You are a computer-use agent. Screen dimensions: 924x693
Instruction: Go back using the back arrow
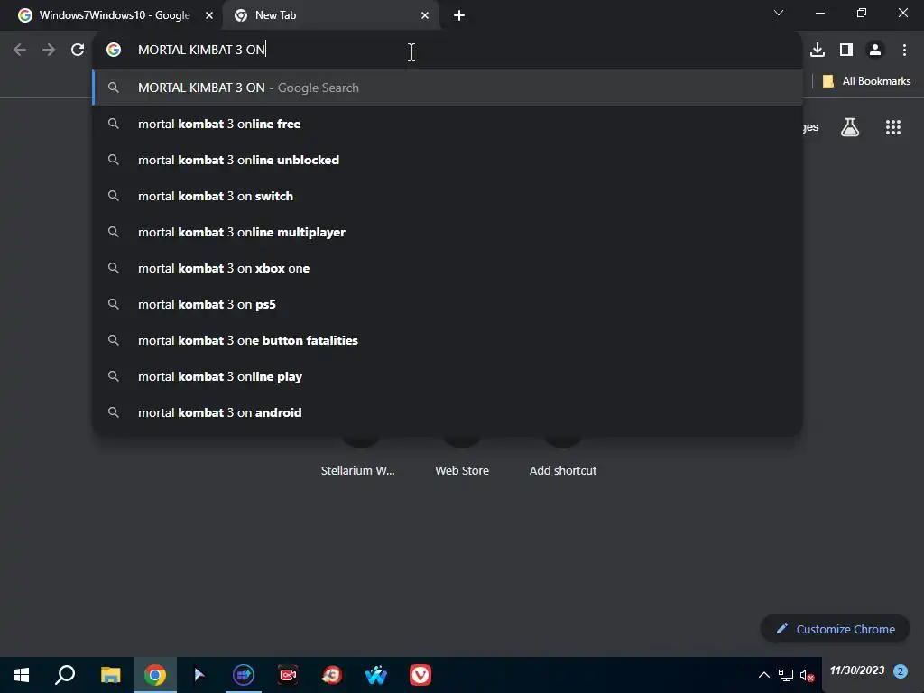pos(20,50)
